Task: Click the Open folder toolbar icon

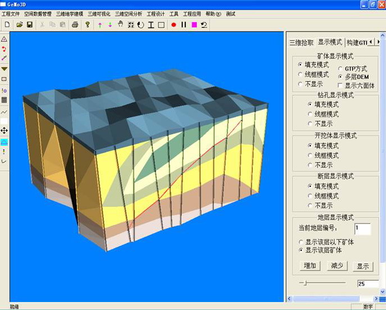Action: pos(20,25)
